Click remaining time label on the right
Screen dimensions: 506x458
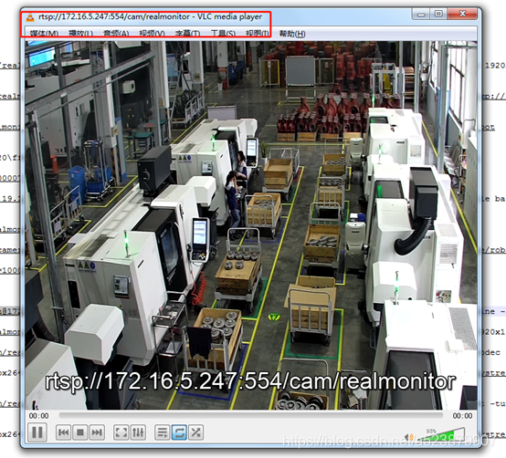(x=462, y=416)
